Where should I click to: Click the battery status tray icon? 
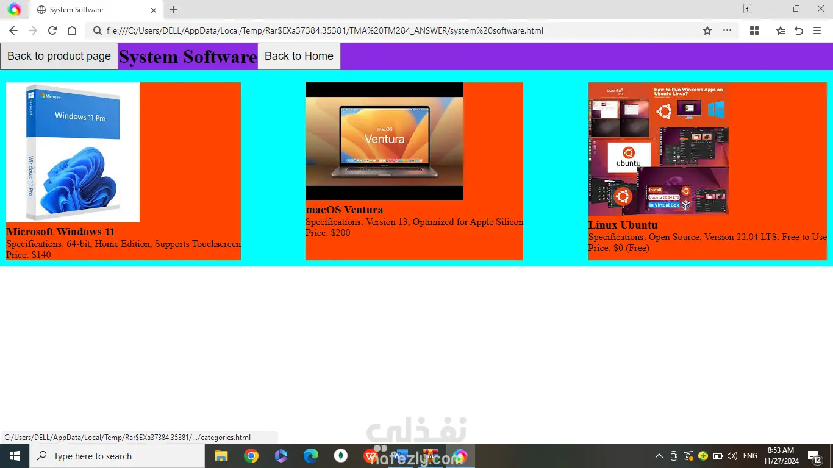tap(718, 456)
